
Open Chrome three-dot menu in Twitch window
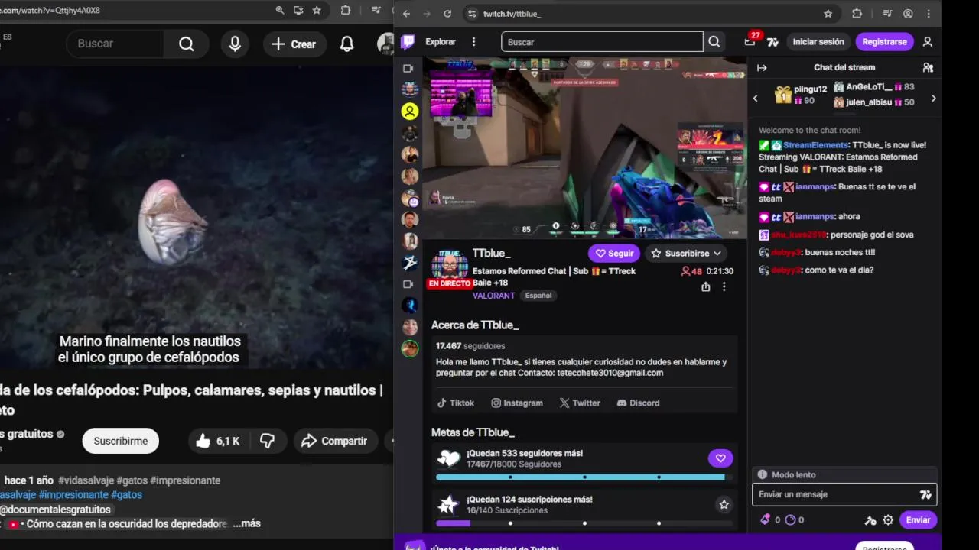(x=929, y=14)
